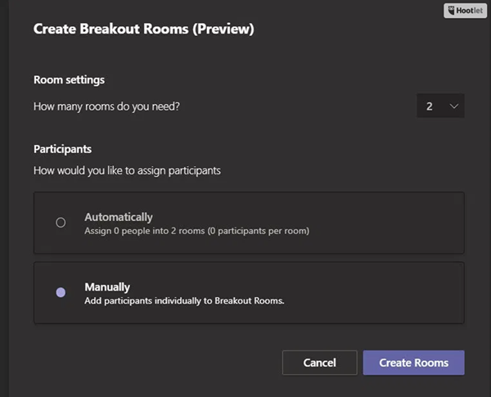This screenshot has height=397, width=491.
Task: Click "How many rooms do you need?" text
Action: (x=106, y=106)
